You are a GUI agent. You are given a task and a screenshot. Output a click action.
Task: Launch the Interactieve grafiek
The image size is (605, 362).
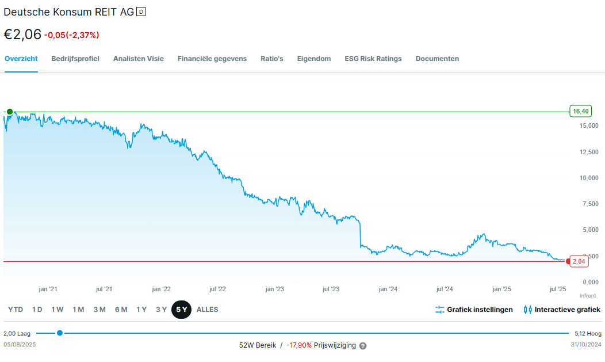coord(562,310)
